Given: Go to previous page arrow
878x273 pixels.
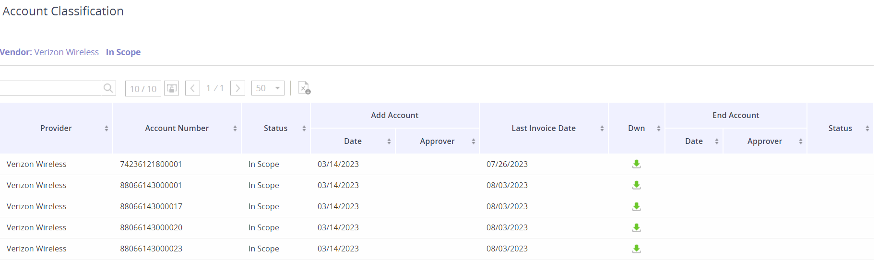Looking at the screenshot, I should (192, 88).
